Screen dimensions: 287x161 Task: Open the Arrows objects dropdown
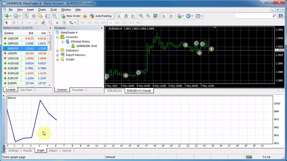point(75,23)
